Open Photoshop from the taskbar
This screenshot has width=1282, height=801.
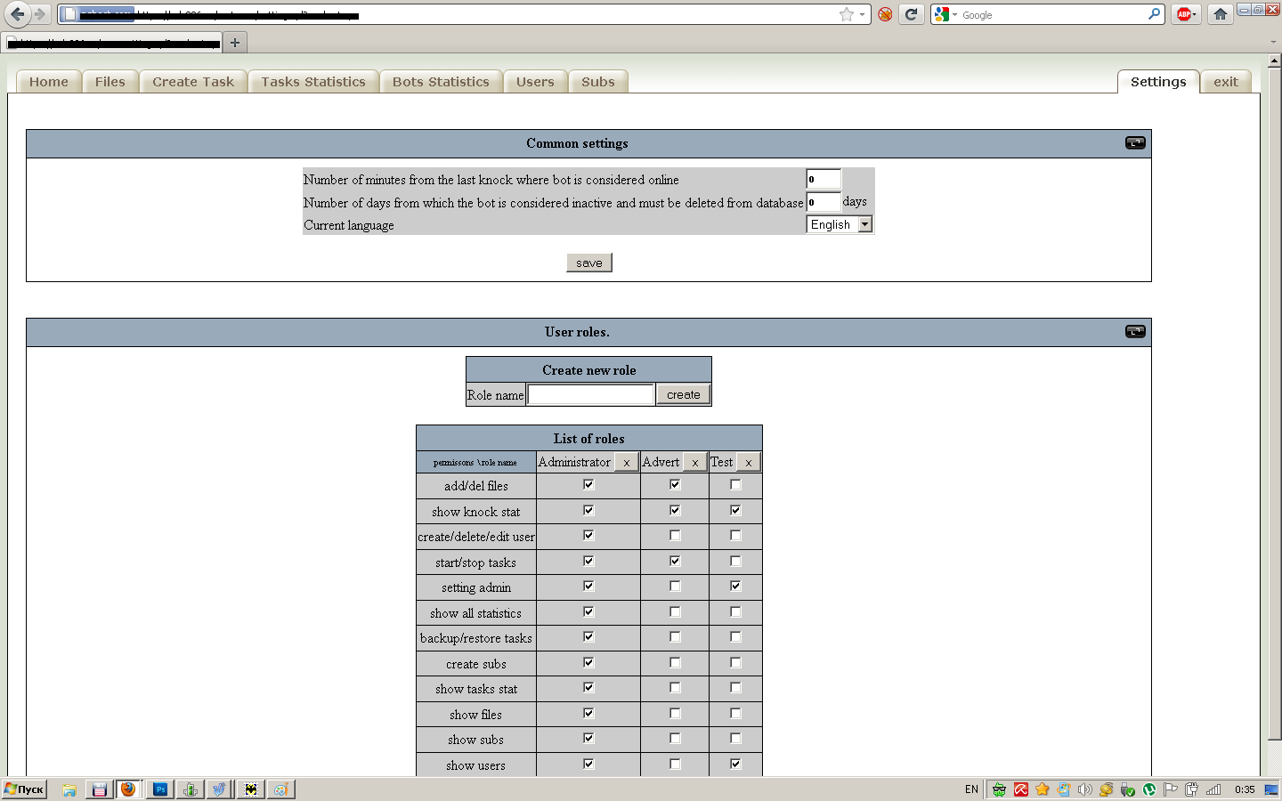(x=160, y=789)
